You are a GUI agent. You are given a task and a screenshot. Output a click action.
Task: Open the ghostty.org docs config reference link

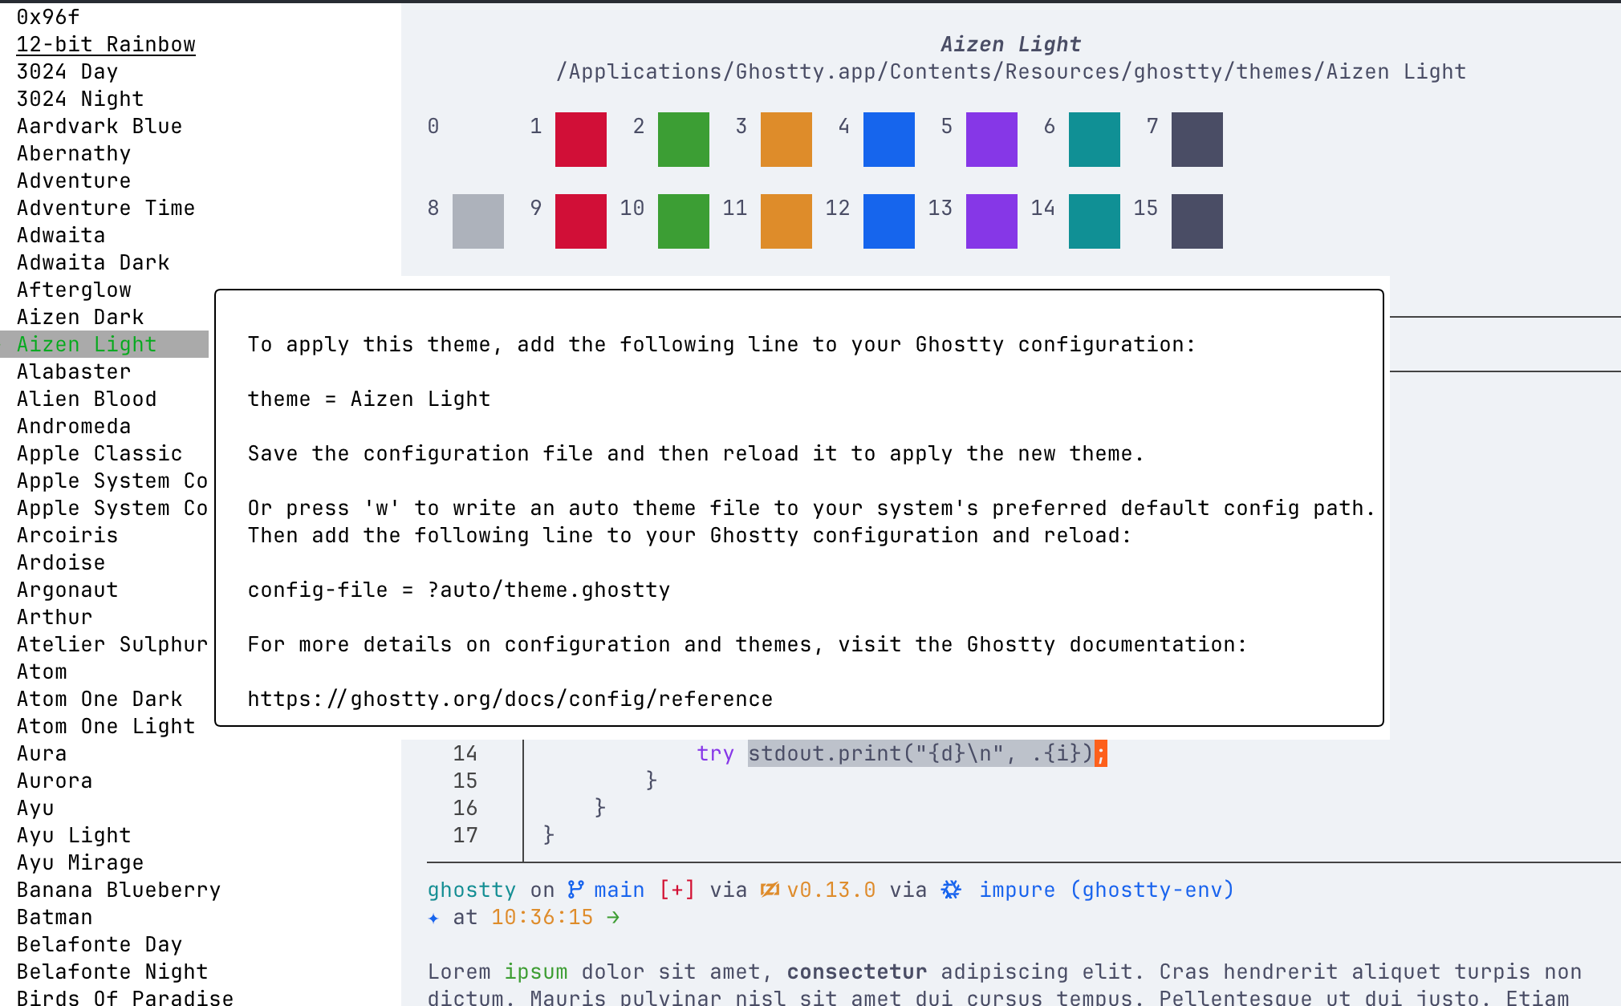click(x=510, y=699)
